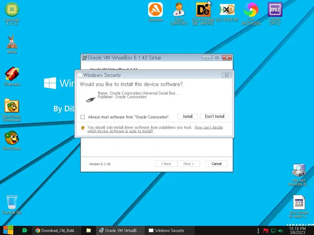
Task: Click the shield warning icon in dialog
Action: pos(83,128)
